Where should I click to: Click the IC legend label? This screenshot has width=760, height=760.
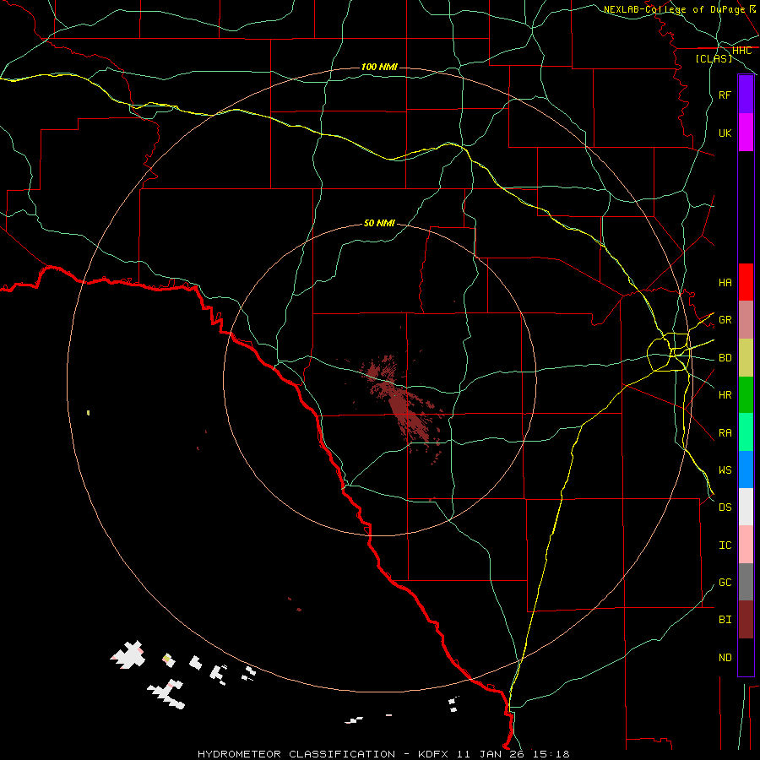pos(725,546)
